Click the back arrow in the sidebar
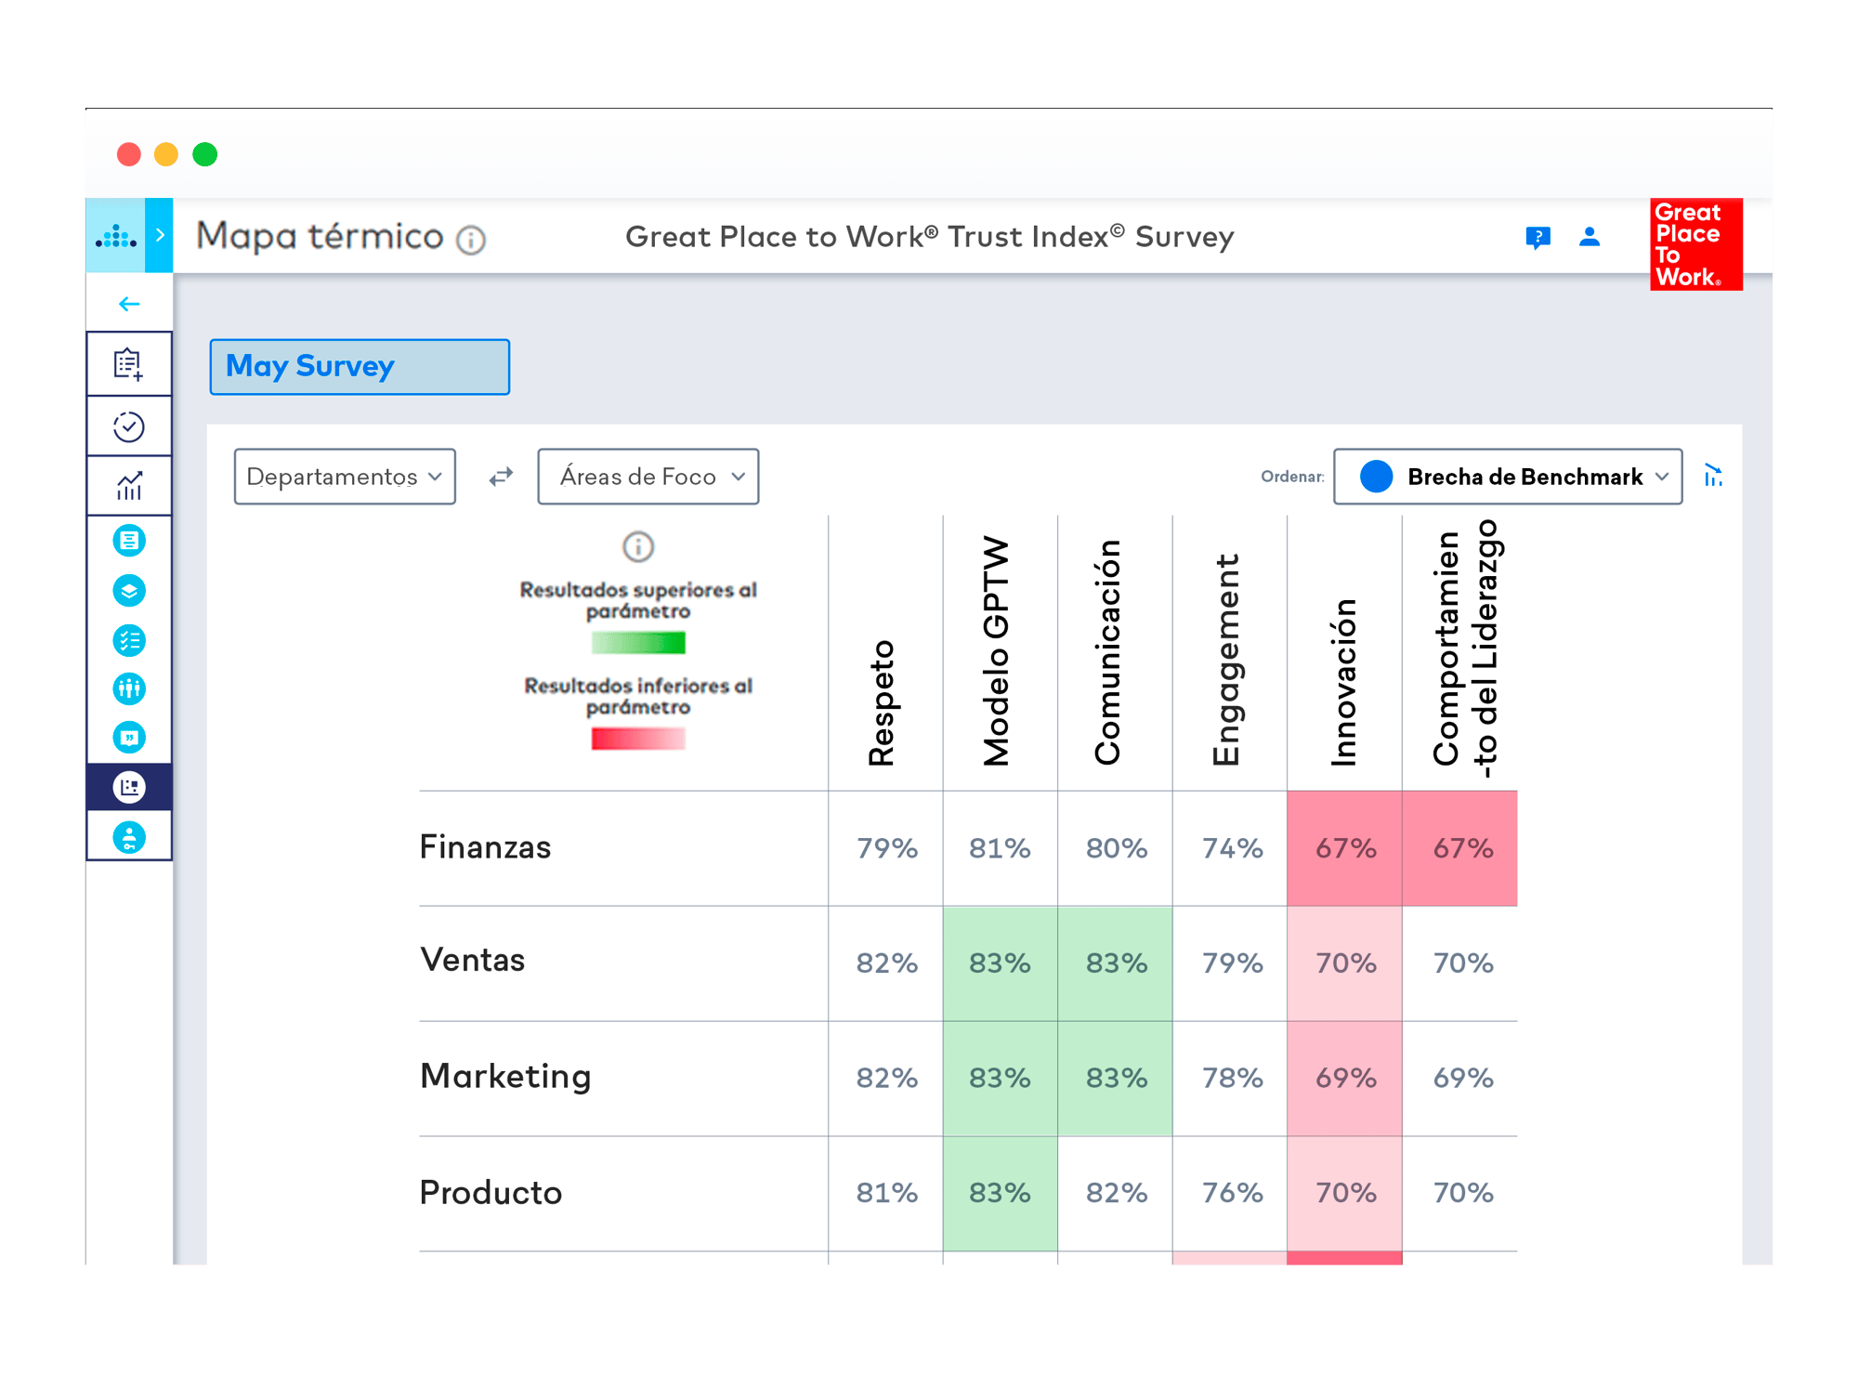The height and width of the screenshot is (1375, 1858). 129,304
